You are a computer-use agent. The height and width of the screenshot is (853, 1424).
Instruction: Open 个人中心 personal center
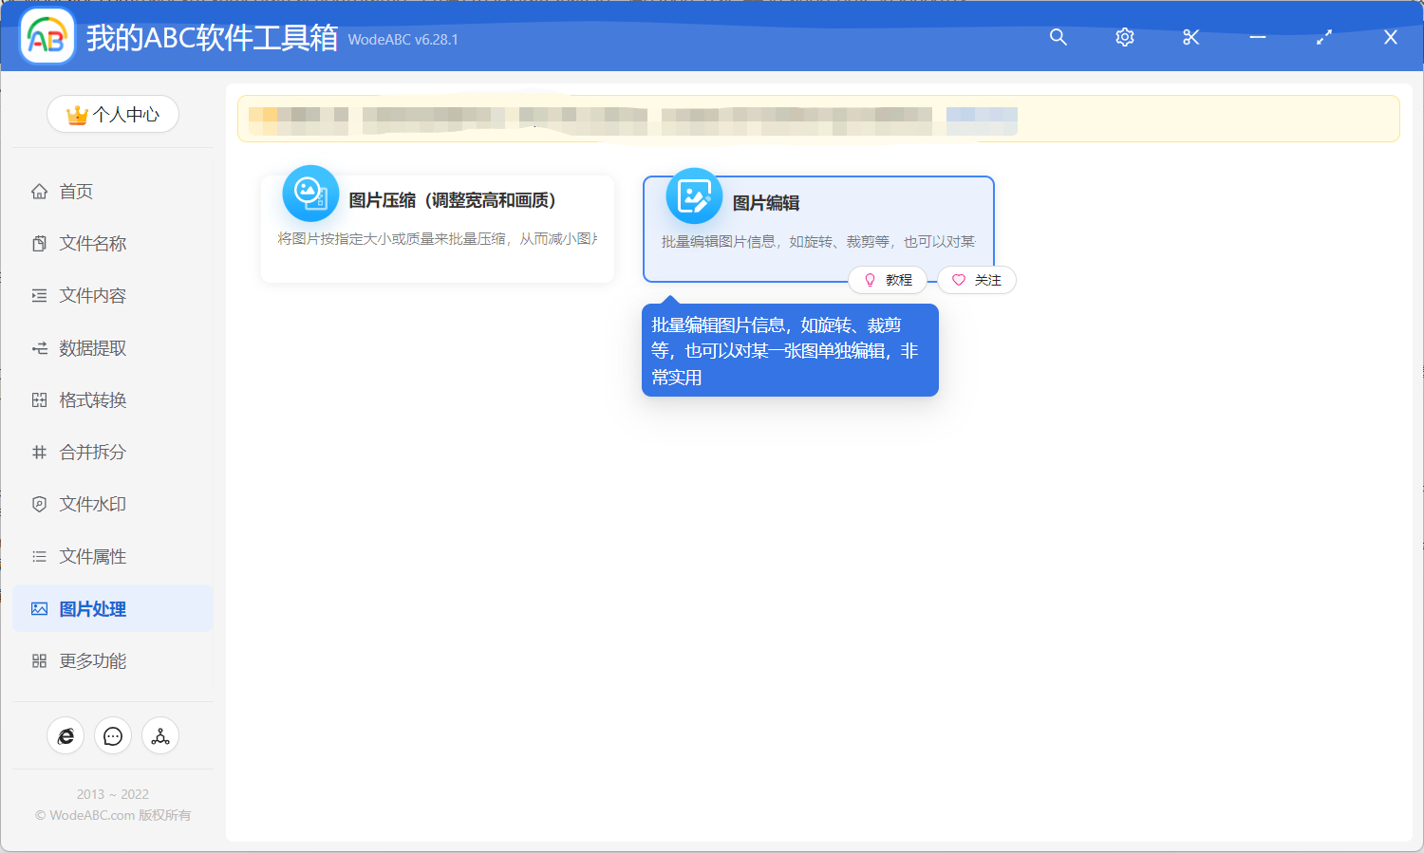coord(113,114)
